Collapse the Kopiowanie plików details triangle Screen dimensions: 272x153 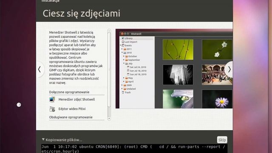(x=43, y=139)
